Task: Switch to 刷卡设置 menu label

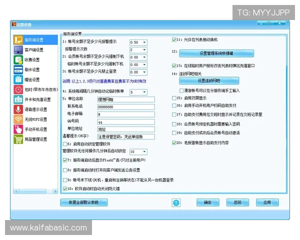Action: pos(32,70)
